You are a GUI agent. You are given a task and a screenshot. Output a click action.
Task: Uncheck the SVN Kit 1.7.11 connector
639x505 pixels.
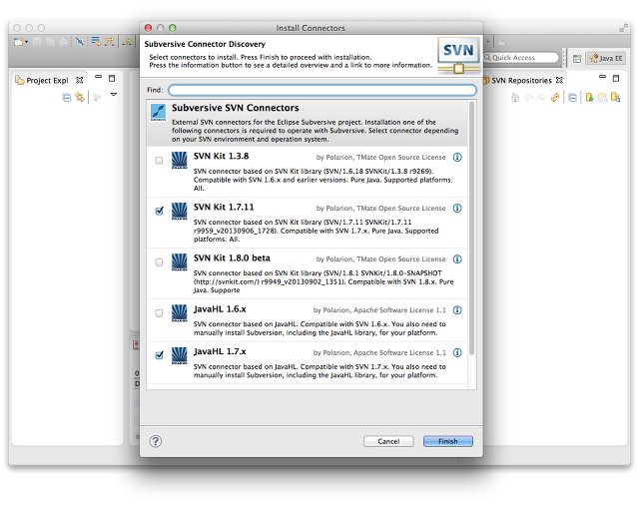[160, 211]
